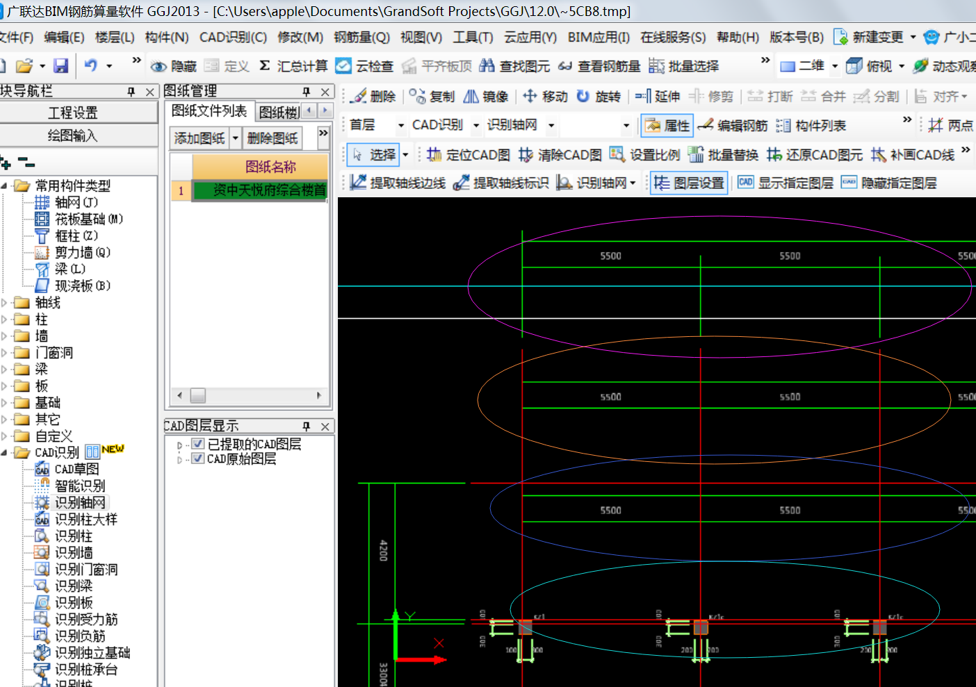
Task: Toggle 图层设置 layer settings button
Action: click(x=689, y=183)
